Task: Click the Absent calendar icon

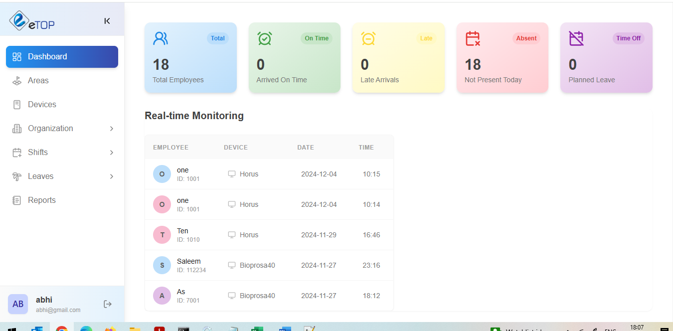Action: [472, 38]
